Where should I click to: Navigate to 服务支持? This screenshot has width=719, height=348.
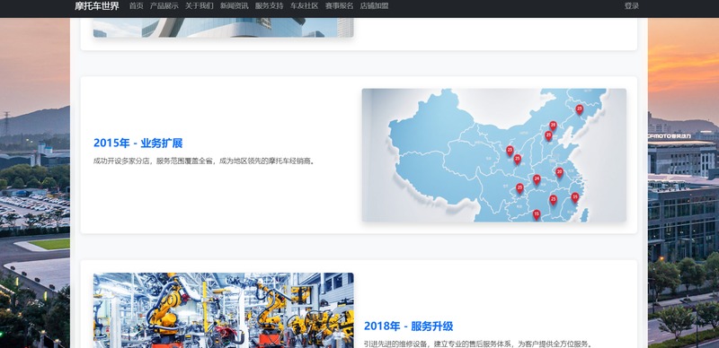point(269,6)
